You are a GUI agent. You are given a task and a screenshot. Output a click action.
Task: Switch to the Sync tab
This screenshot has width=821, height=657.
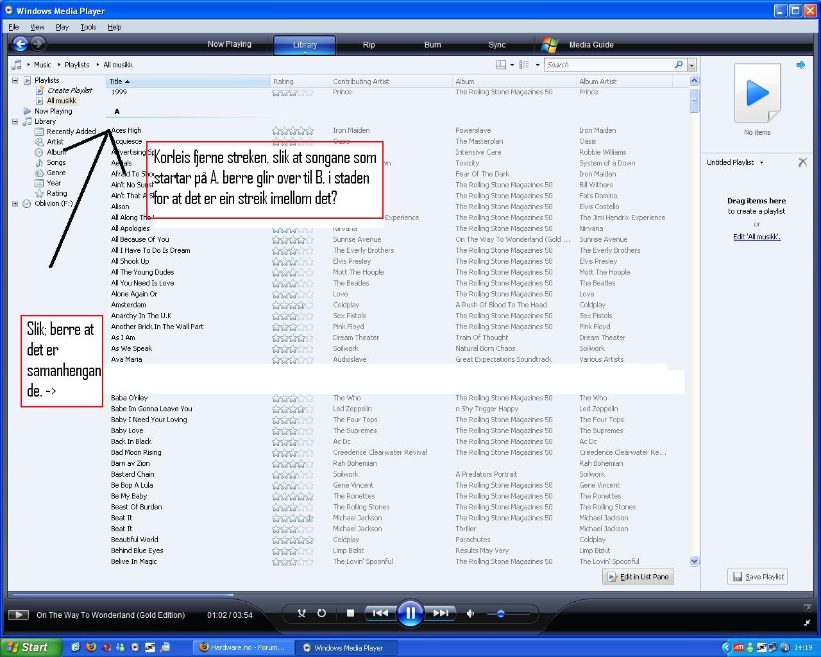(x=497, y=45)
